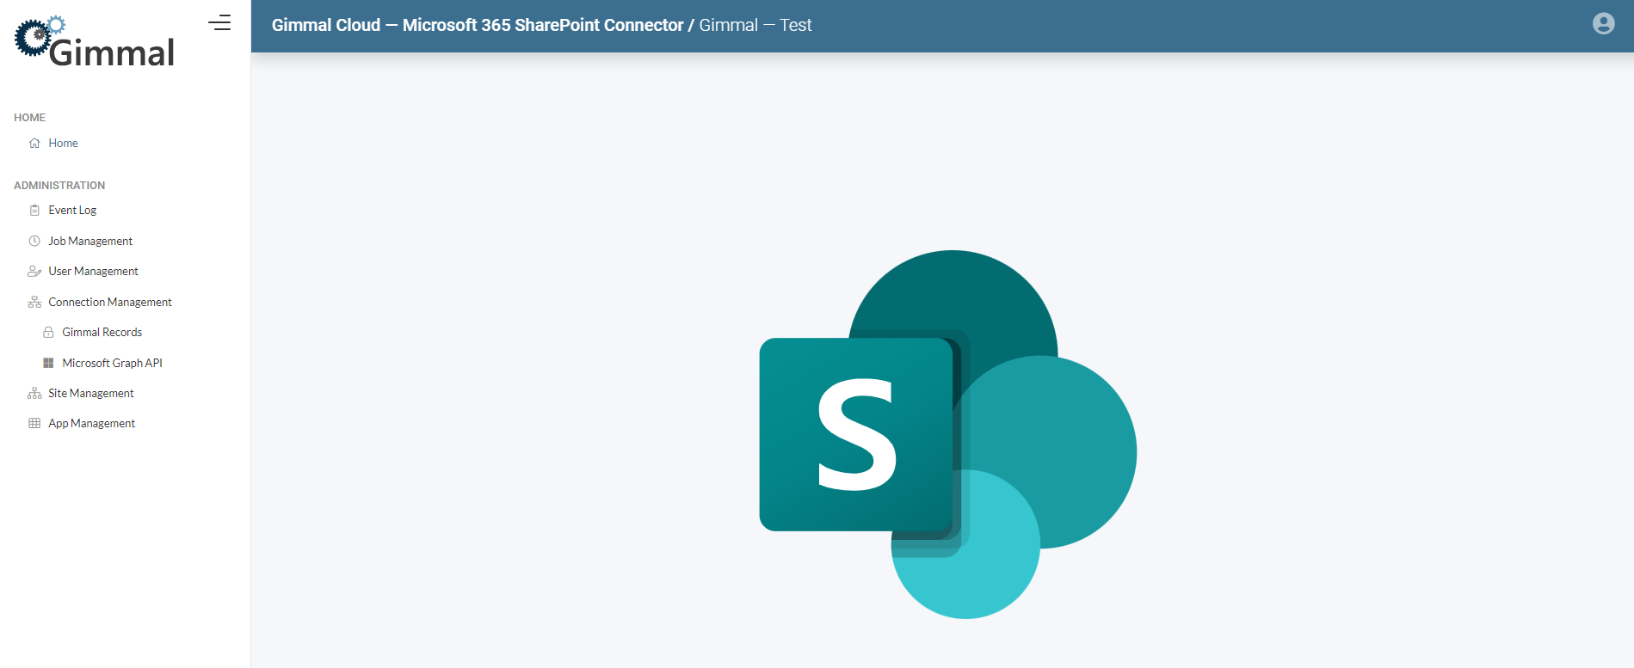This screenshot has height=668, width=1634.
Task: Click the Microsoft Graph API windows icon
Action: (x=48, y=364)
